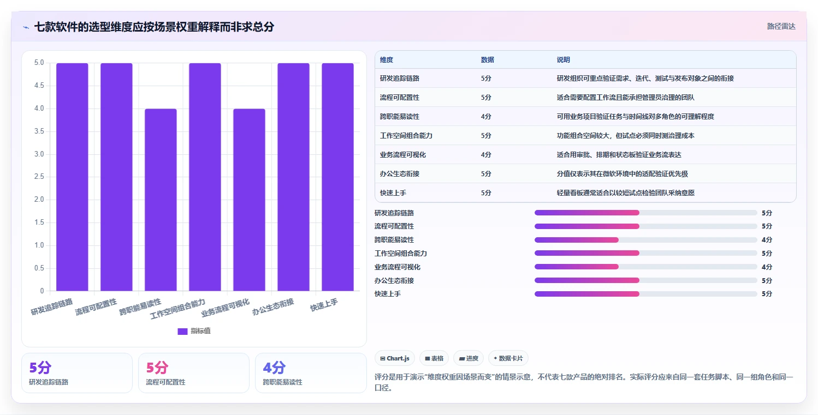The image size is (818, 415).
Task: Click the description starting 轻量看板通常适合
Action: 626,193
